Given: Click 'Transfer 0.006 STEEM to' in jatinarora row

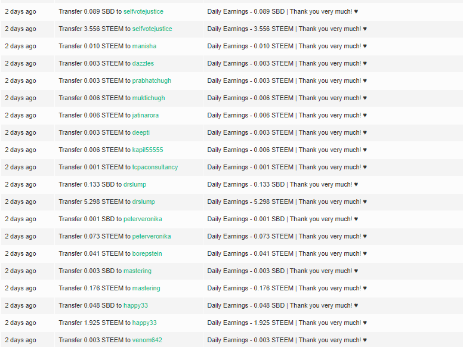Looking at the screenshot, I should tap(94, 116).
